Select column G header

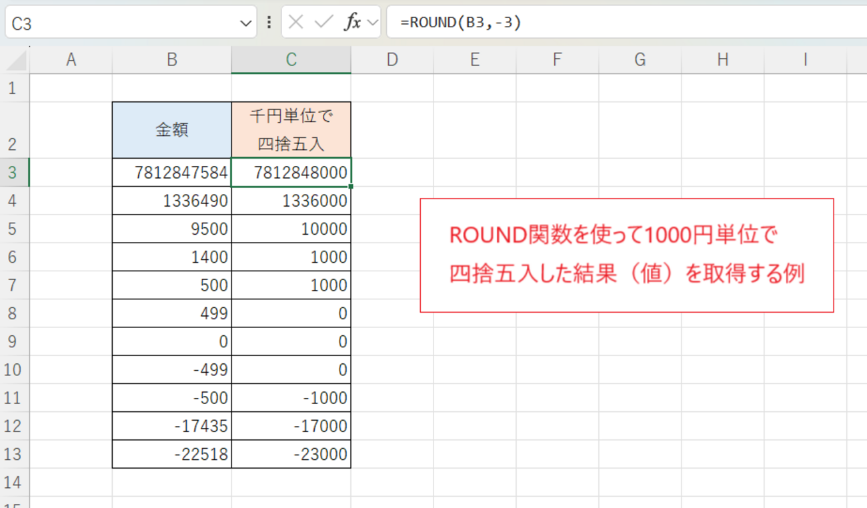[x=640, y=60]
